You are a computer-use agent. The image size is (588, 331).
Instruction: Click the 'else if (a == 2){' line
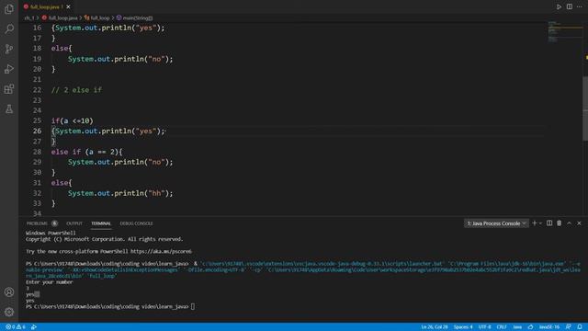point(86,152)
